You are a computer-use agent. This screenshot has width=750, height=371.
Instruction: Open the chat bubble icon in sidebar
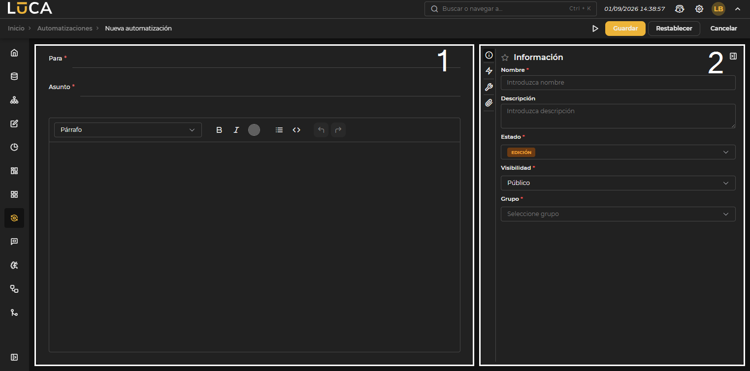pos(14,242)
